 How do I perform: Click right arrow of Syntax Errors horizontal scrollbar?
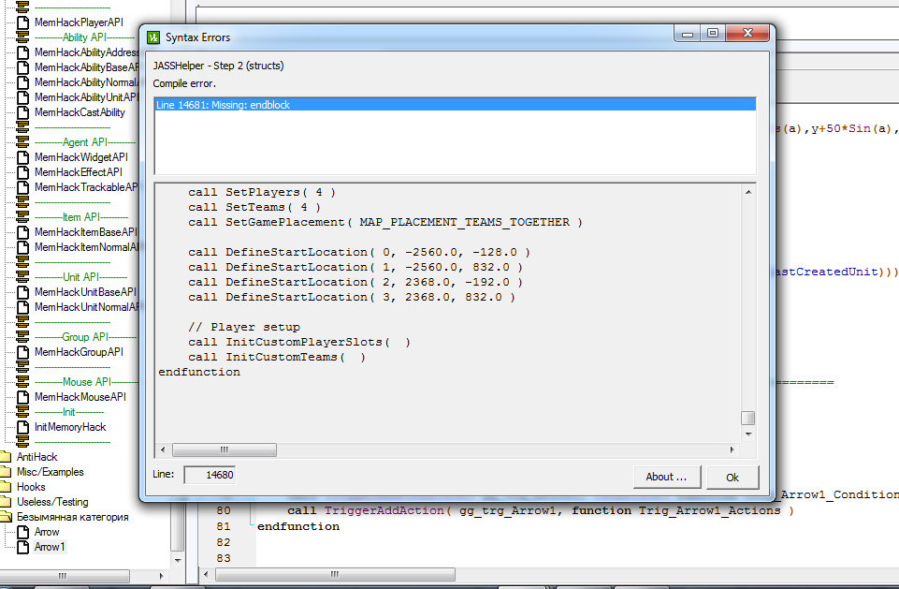pos(732,449)
